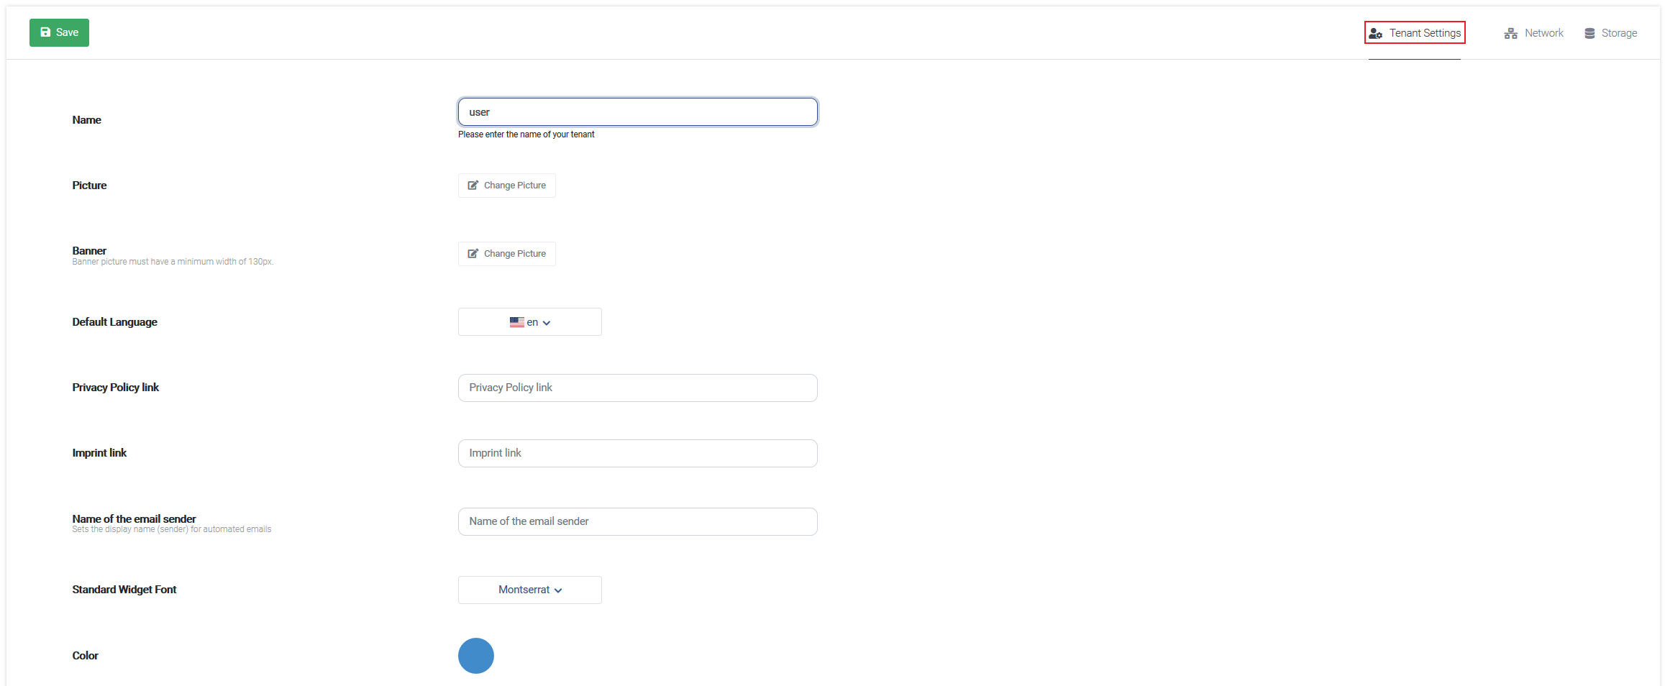Image resolution: width=1665 pixels, height=686 pixels.
Task: Click Change Picture for Picture row
Action: pos(506,186)
